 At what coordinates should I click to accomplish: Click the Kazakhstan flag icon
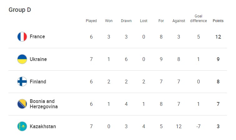[22, 126]
